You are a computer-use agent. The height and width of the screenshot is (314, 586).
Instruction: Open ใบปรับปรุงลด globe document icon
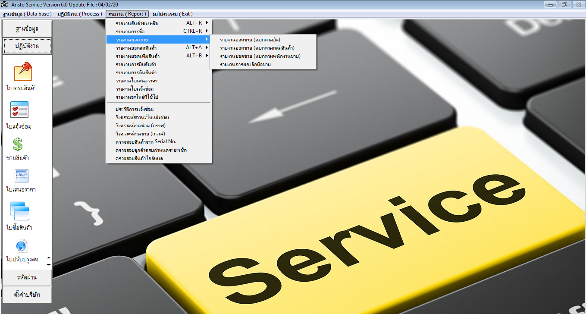(x=22, y=246)
